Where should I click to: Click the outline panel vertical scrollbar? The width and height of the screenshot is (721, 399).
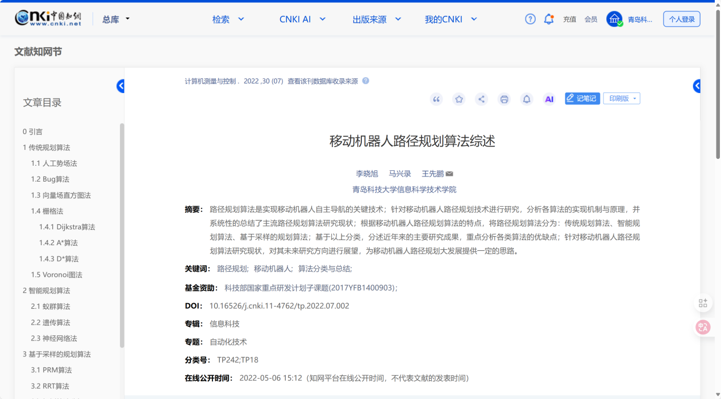[x=122, y=235]
